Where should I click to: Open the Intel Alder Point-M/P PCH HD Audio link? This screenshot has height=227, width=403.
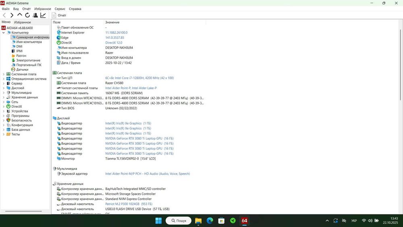147,174
